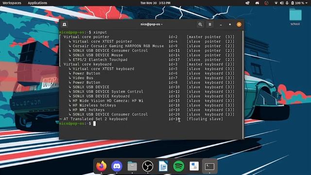This screenshot has width=311, height=175.
Task: Click the cloud-shaped tray icon in top bar
Action: click(247, 3)
